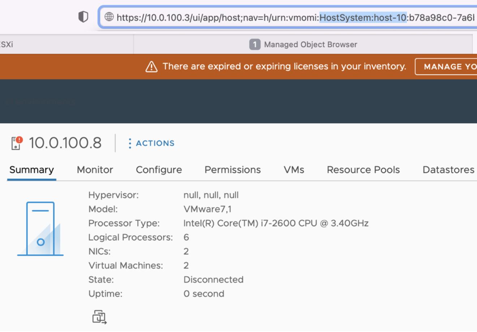
Task: Click the shield tracking protection icon
Action: [x=83, y=17]
